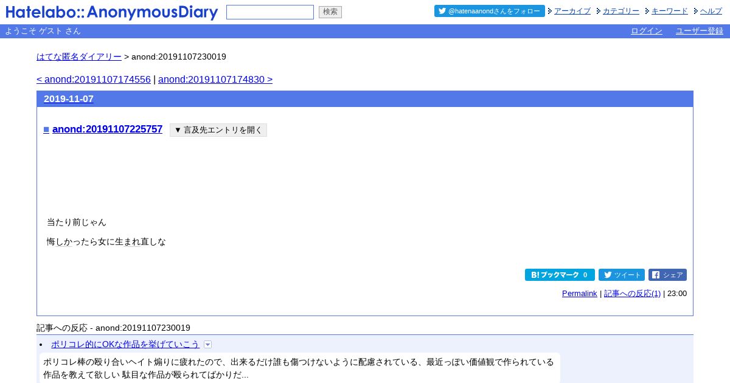
Task: Click the ツイート share button
Action: tap(622, 275)
